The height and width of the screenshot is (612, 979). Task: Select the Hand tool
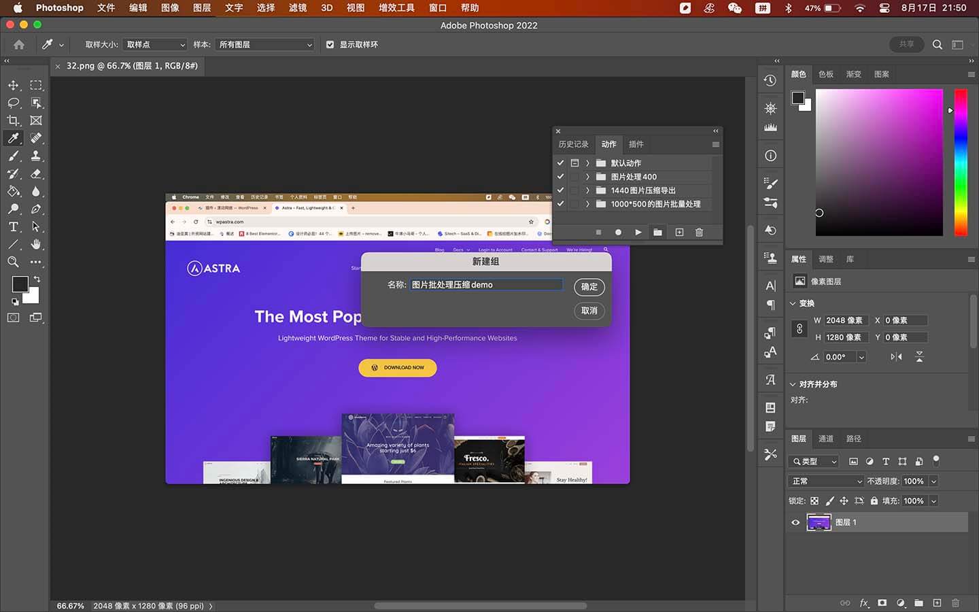click(36, 244)
